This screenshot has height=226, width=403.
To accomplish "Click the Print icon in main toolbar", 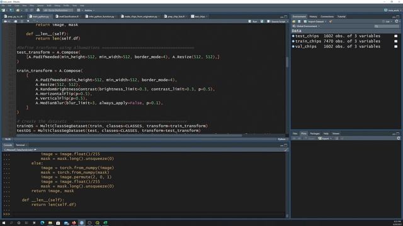I will (x=38, y=10).
